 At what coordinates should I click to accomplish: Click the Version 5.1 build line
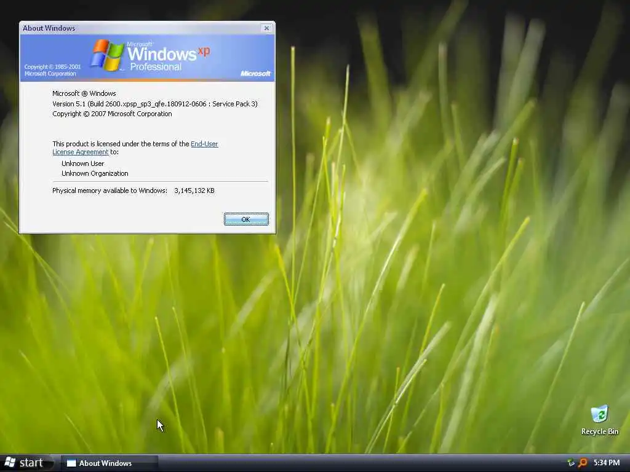point(154,104)
